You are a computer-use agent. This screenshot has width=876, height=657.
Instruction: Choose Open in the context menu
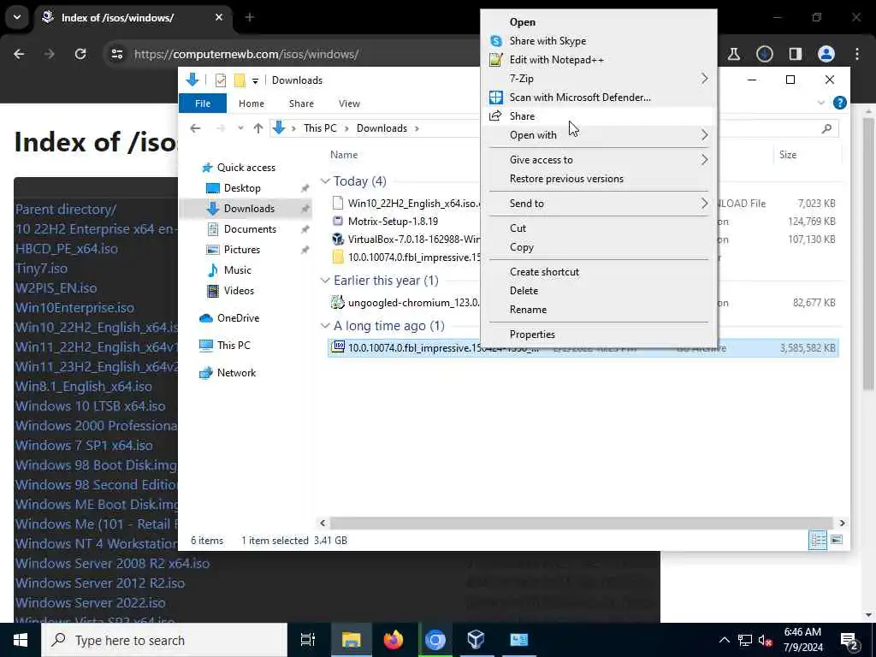pyautogui.click(x=523, y=22)
